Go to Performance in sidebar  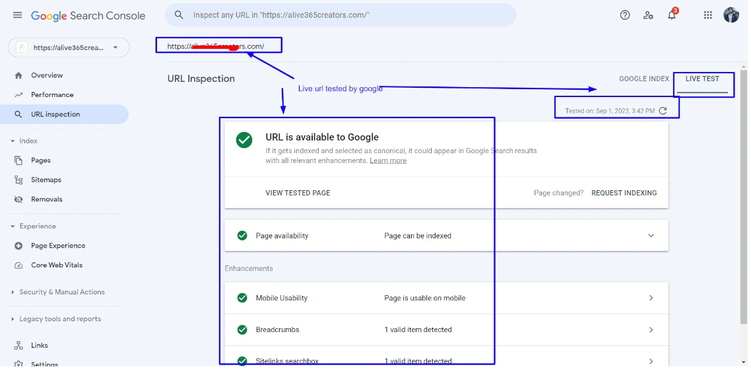tap(52, 95)
